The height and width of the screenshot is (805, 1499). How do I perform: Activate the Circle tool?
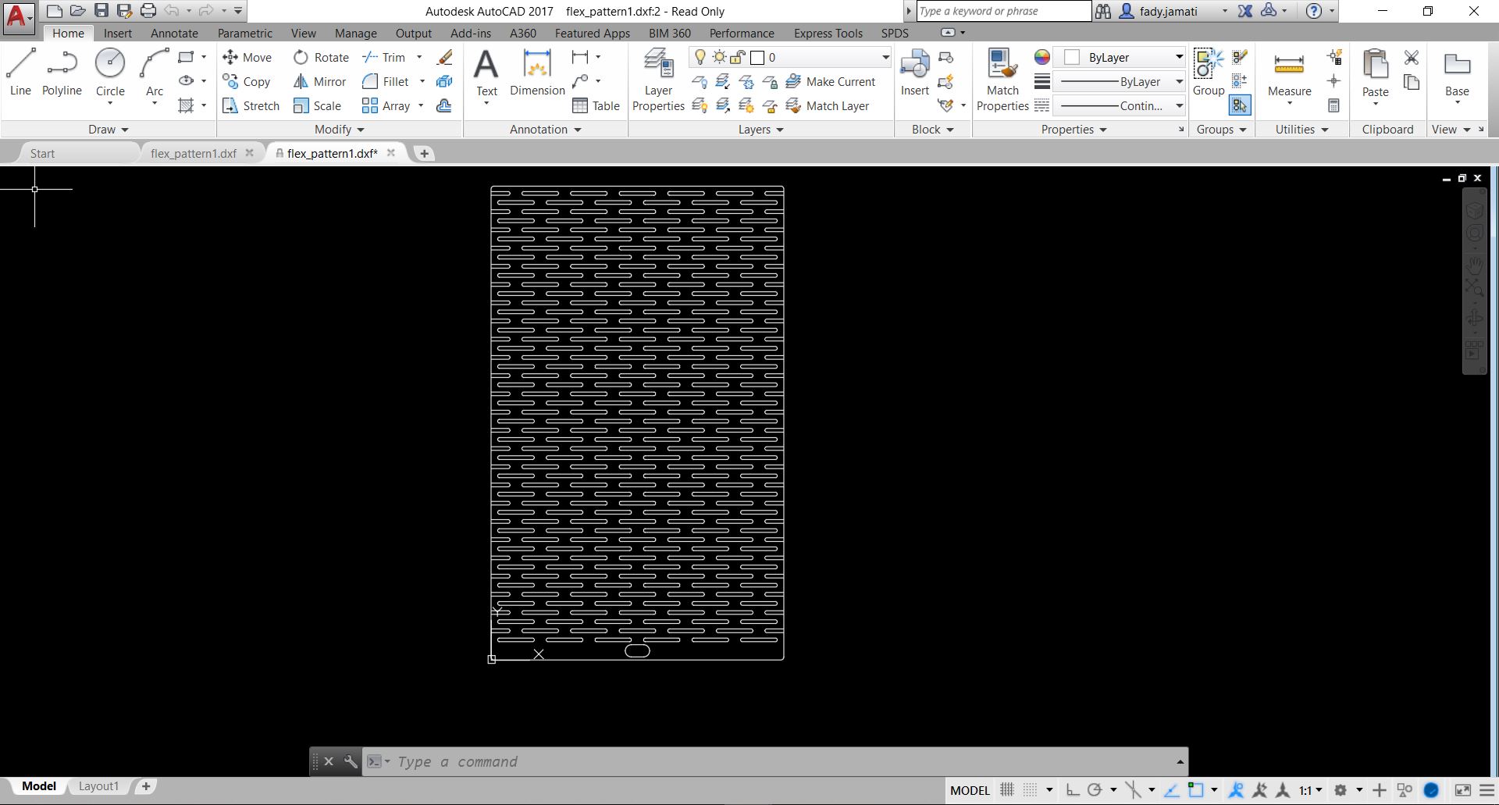(110, 73)
